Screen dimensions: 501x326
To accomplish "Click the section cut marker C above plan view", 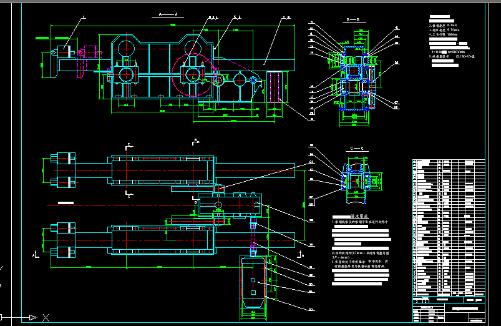I will 128,145.
